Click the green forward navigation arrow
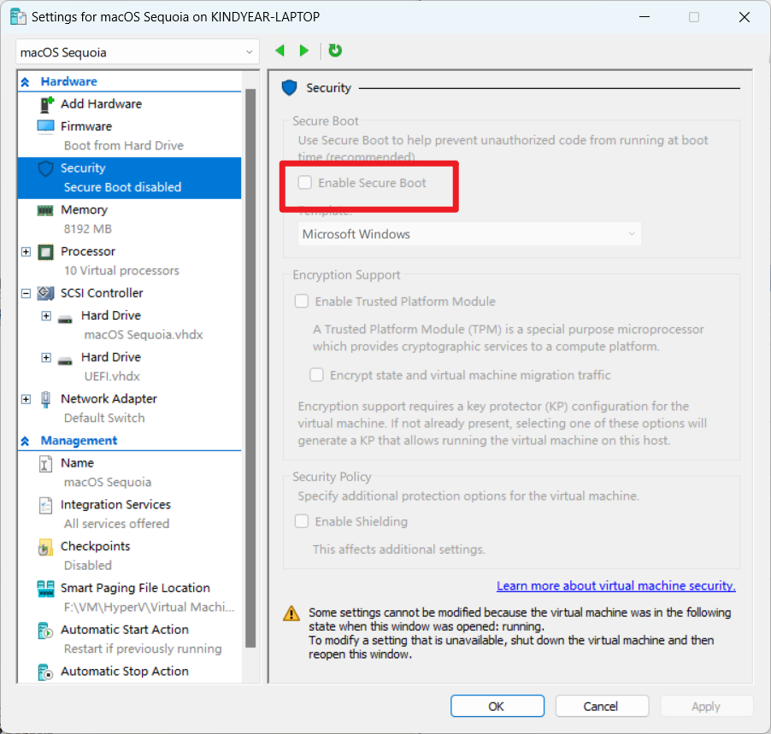771x734 pixels. [304, 50]
